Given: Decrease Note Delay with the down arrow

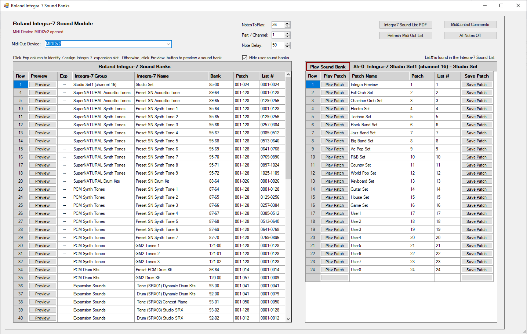Looking at the screenshot, I should pos(287,47).
